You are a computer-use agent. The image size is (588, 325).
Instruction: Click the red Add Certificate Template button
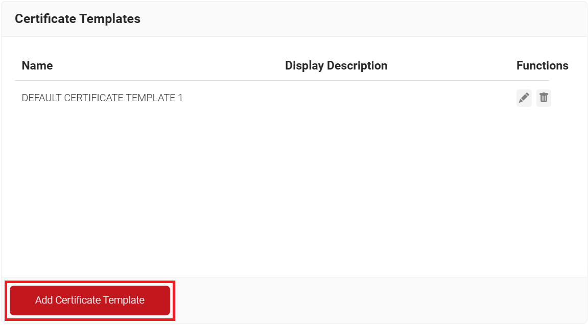pyautogui.click(x=90, y=300)
